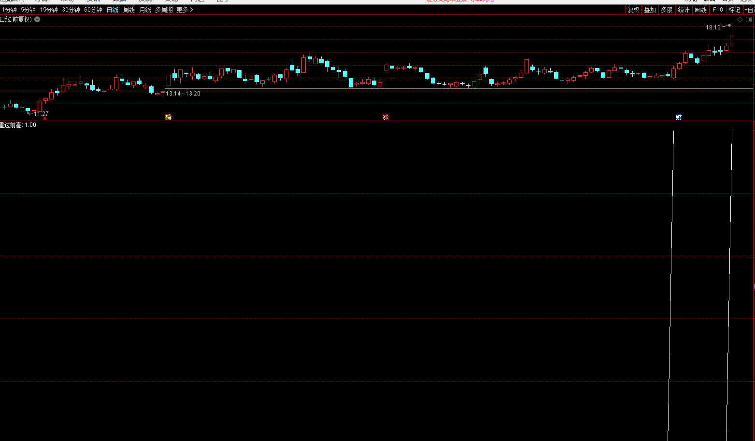
Task: Click the 叠加 overlay button
Action: pyautogui.click(x=650, y=10)
